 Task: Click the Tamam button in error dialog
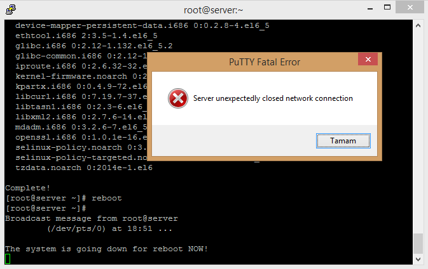pos(343,141)
